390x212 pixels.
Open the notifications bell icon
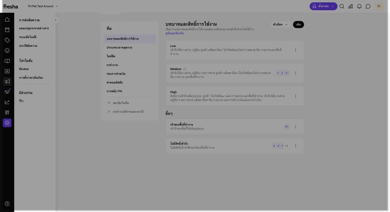359,6
